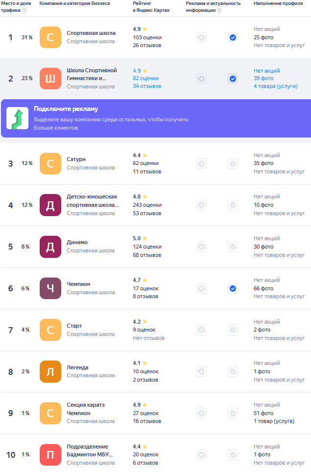Screen dimensions: 311x474
Task: Click the advertising icon in Старт row
Action: point(202,330)
